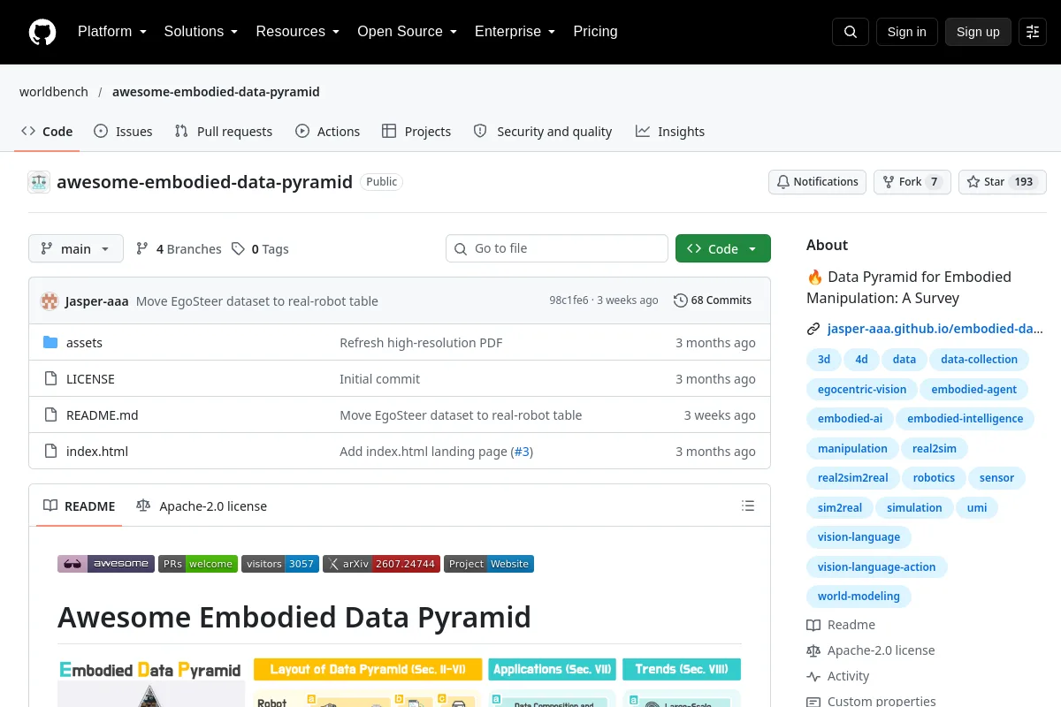This screenshot has width=1061, height=707.
Task: Open Apache-2.0 license link in About sidebar
Action: (871, 650)
